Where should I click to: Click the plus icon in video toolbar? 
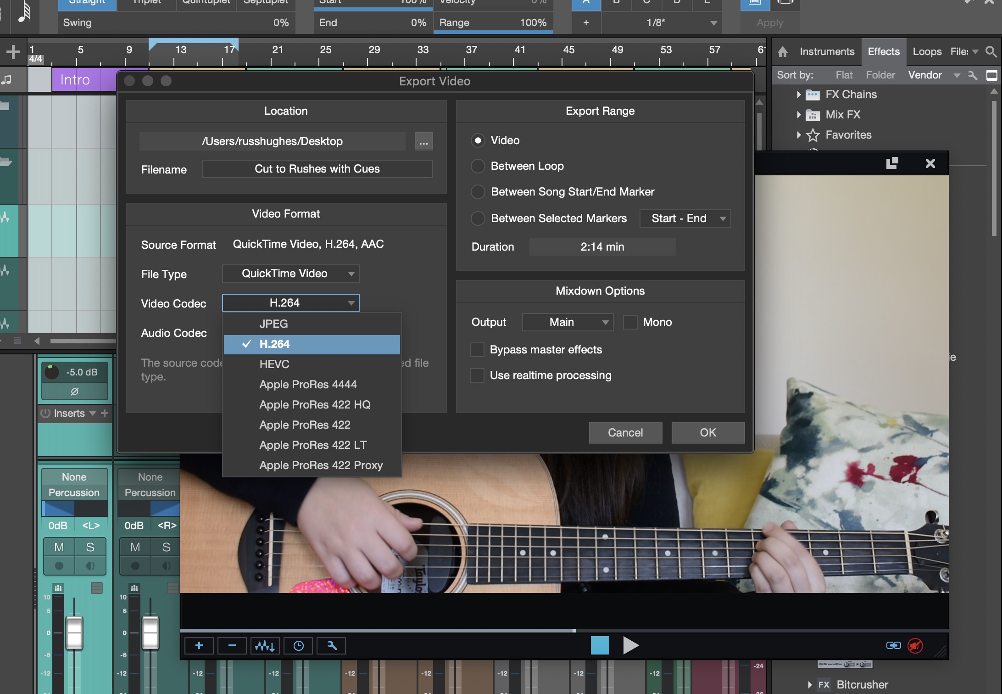click(199, 646)
